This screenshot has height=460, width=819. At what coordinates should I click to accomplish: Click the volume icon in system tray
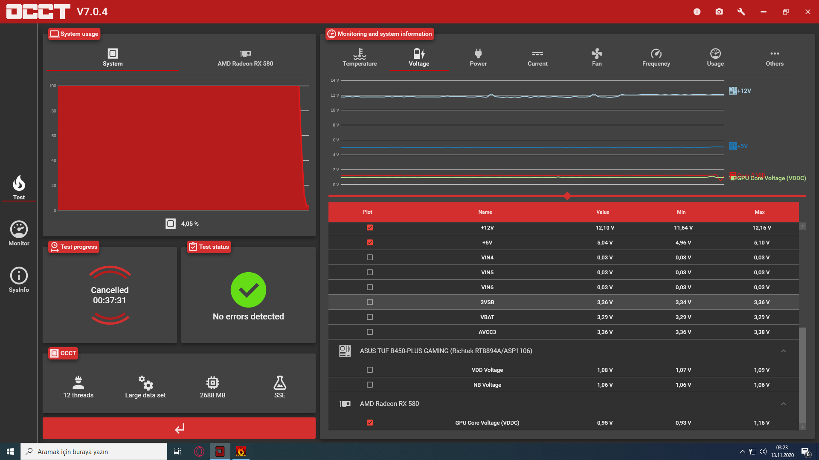(763, 451)
